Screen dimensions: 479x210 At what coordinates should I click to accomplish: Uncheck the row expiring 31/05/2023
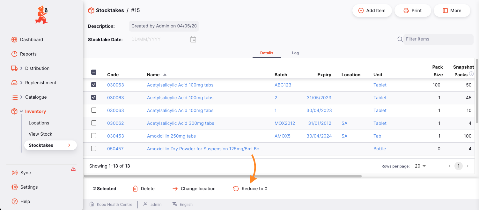[x=94, y=98]
